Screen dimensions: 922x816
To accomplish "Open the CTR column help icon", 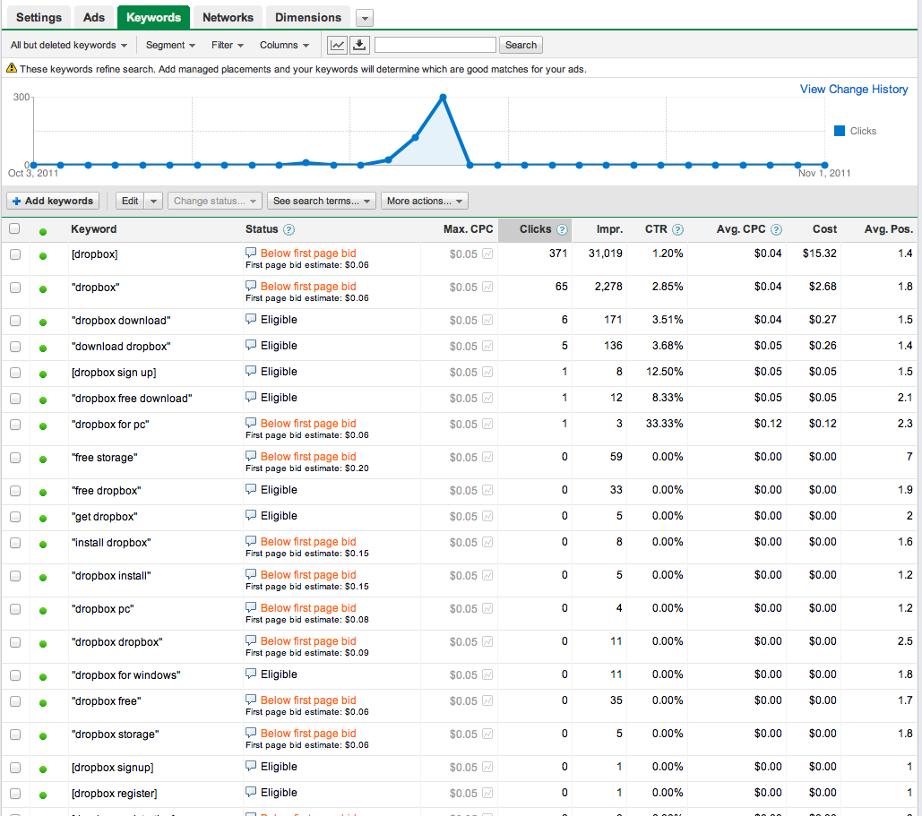I will pos(678,230).
